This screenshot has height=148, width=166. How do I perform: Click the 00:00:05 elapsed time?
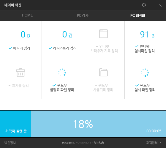click(x=154, y=131)
